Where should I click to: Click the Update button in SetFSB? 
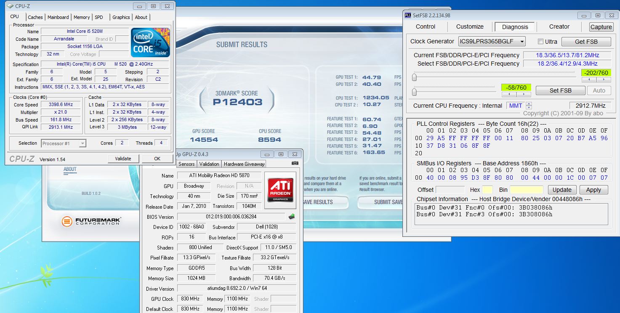562,190
